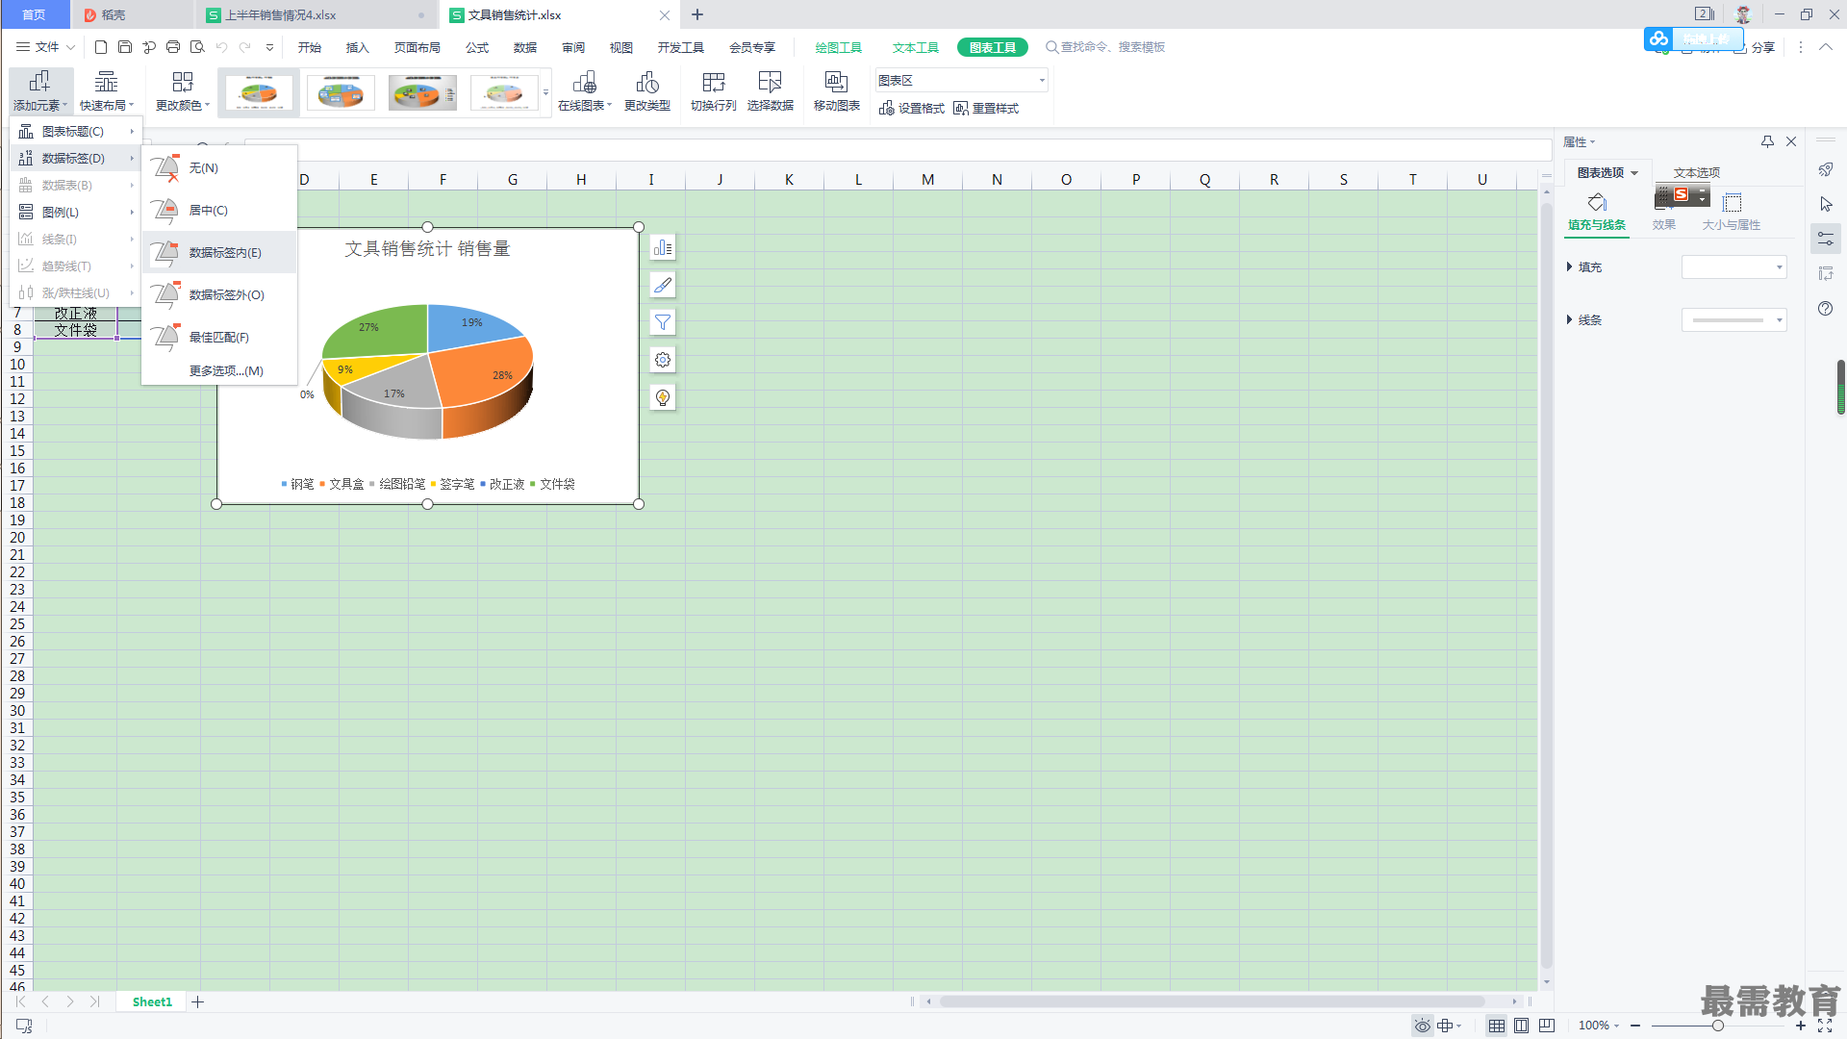This screenshot has width=1847, height=1039.
Task: Click the chart style brush quick button
Action: point(663,286)
